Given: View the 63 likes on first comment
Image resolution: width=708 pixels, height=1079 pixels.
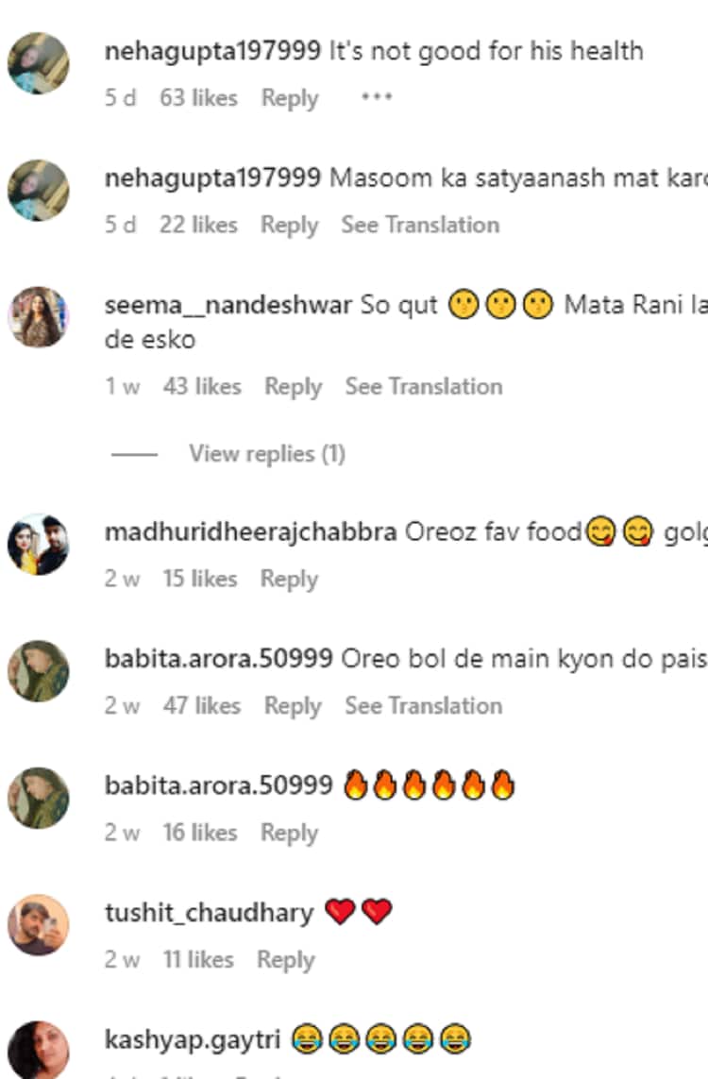Looking at the screenshot, I should tap(198, 98).
